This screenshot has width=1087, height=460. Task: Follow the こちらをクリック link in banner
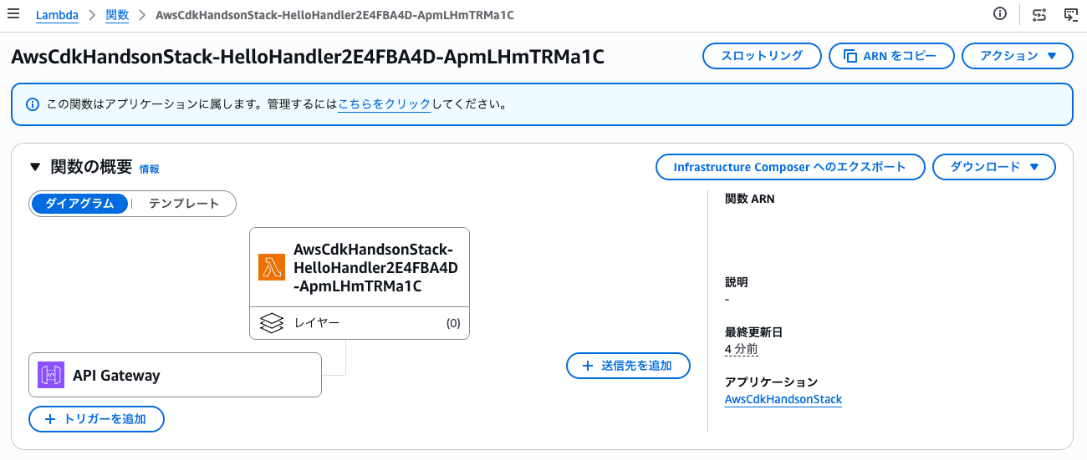click(384, 104)
